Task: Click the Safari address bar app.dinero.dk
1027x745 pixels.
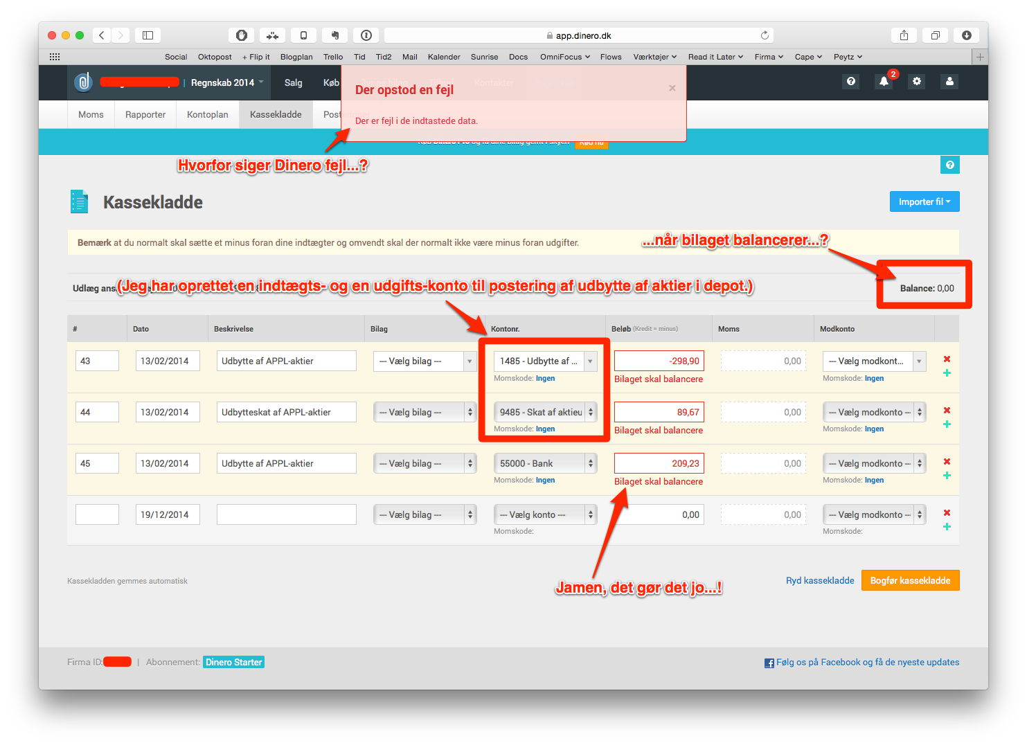Action: click(579, 35)
